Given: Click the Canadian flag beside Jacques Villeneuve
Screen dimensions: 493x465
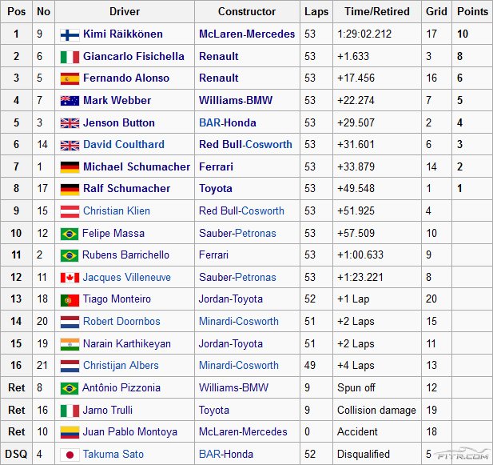Looking at the screenshot, I should pos(70,278).
